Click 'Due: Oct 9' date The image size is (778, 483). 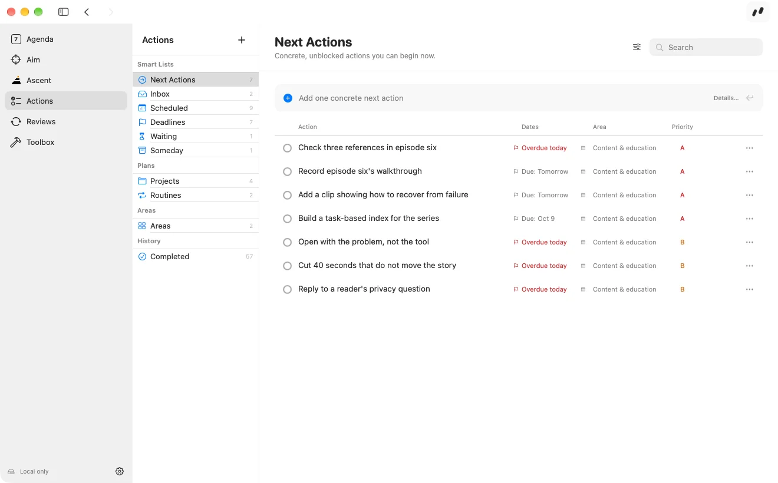click(534, 219)
